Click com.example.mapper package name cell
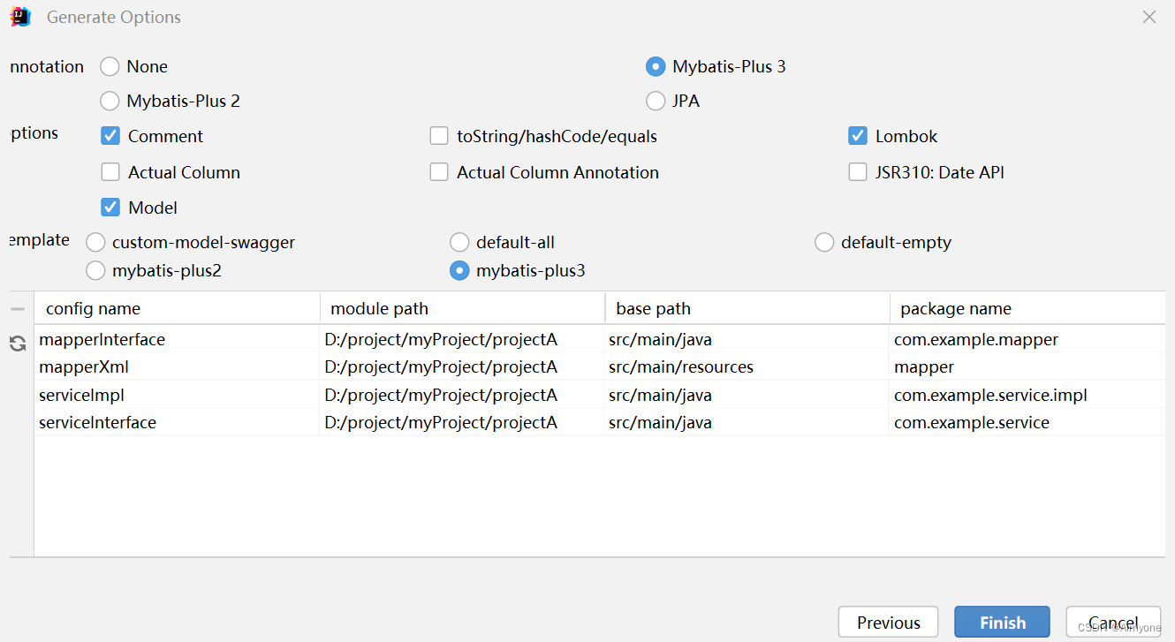The image size is (1175, 642). tap(1027, 339)
